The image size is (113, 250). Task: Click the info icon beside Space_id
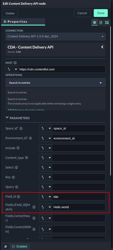(21, 128)
